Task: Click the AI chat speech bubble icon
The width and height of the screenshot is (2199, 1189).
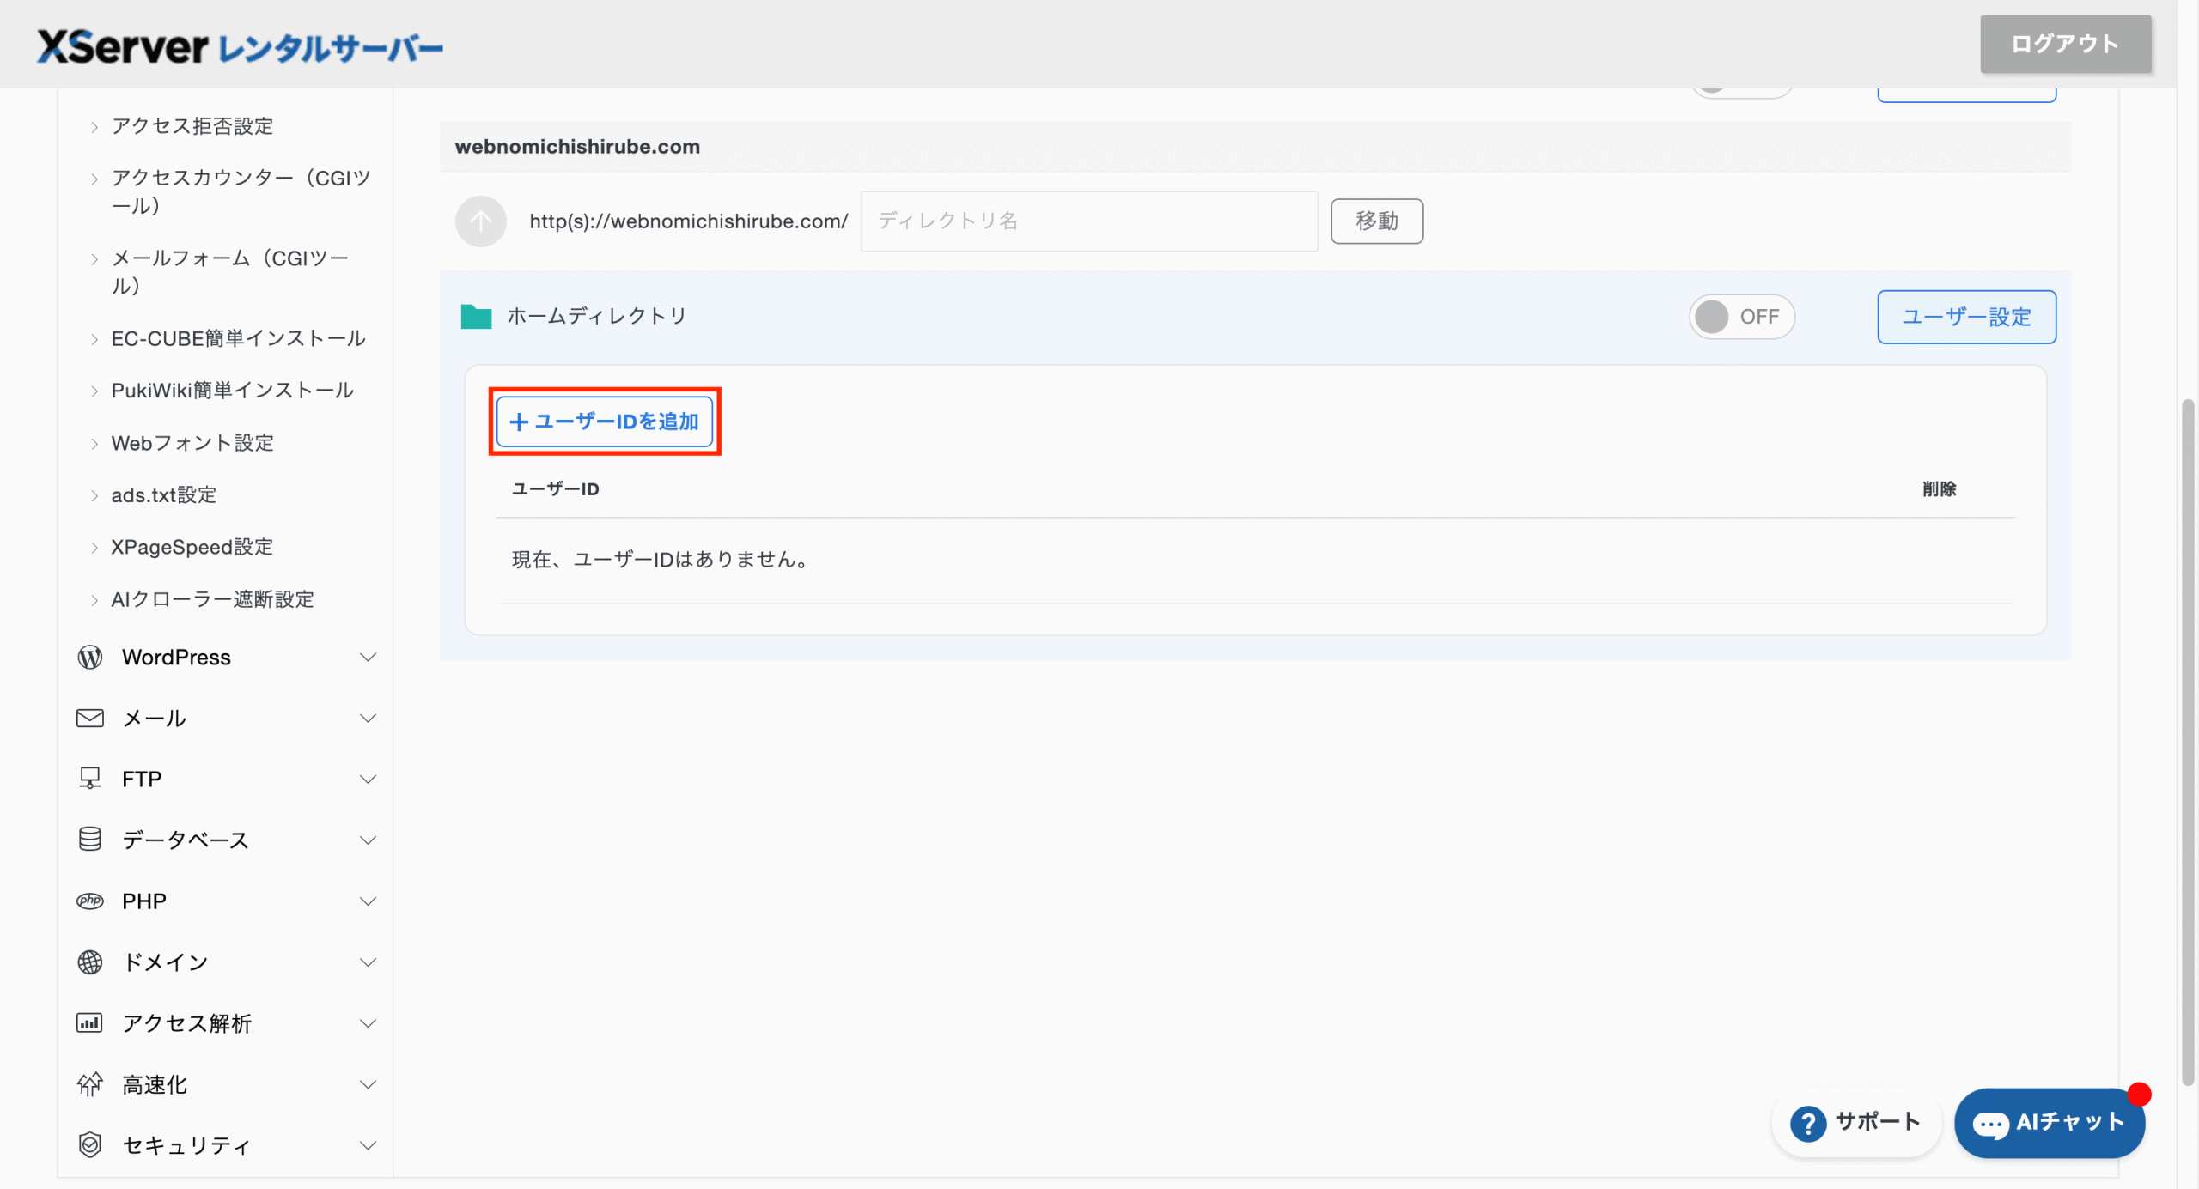Action: click(x=1990, y=1124)
